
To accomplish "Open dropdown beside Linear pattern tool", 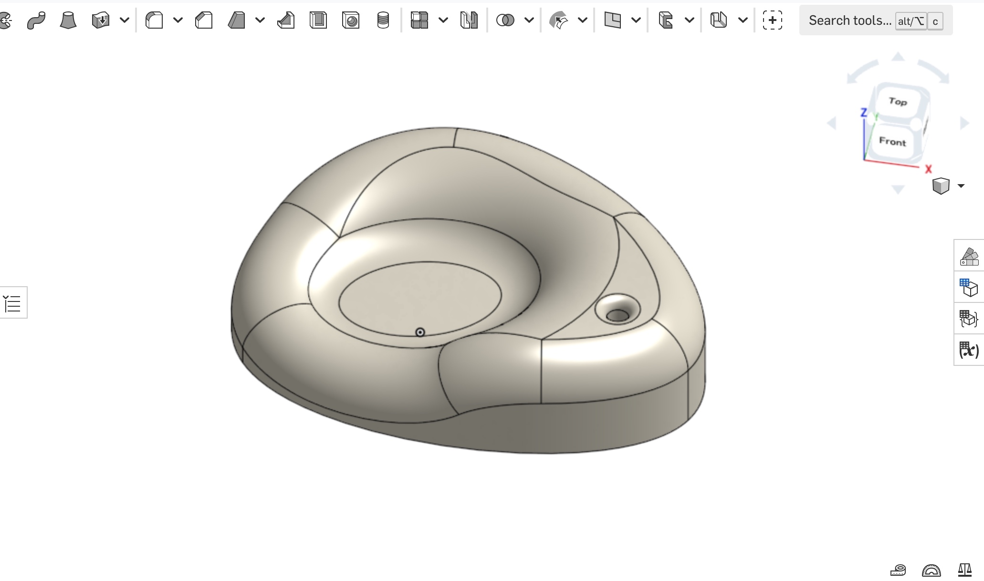I will [x=443, y=20].
